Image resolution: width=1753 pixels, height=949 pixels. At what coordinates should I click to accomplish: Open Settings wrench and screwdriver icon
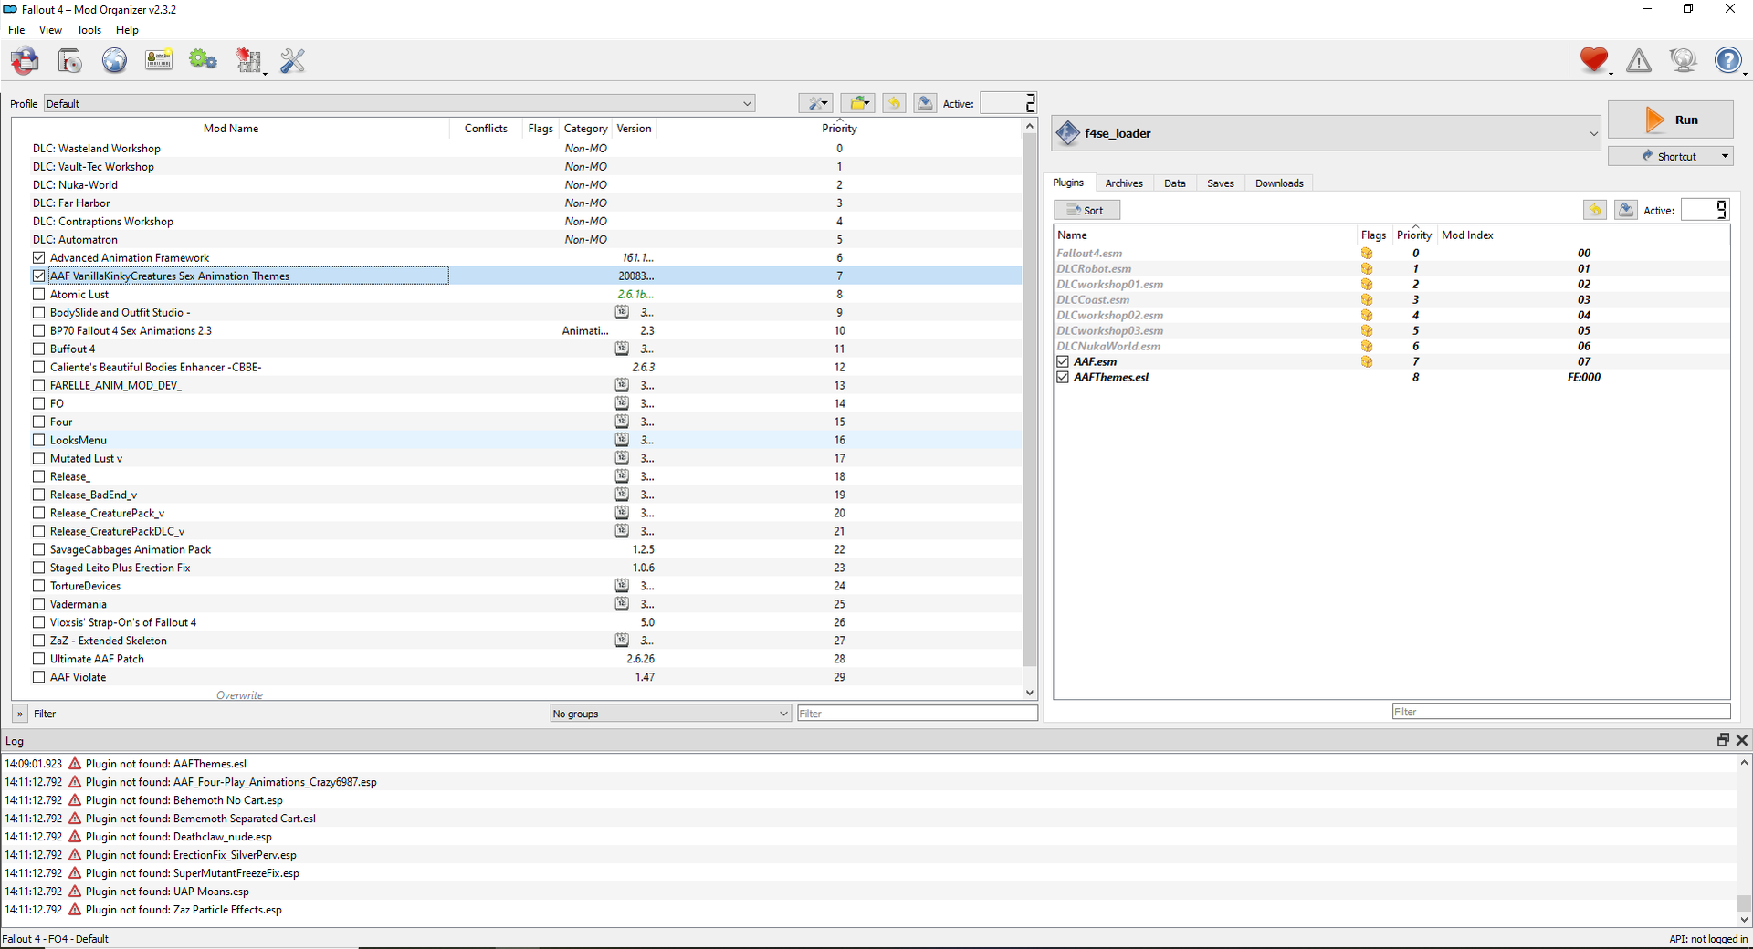293,61
